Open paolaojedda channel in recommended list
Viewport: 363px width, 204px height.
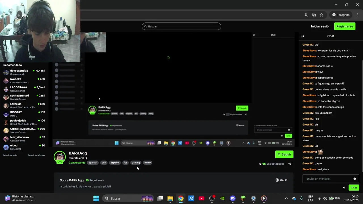[x=24, y=122]
